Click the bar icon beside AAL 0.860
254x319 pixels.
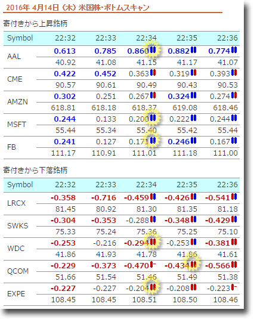click(x=153, y=50)
